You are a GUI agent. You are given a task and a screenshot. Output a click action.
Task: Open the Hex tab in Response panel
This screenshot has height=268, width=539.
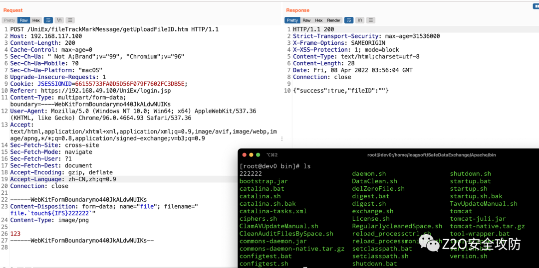click(x=319, y=20)
